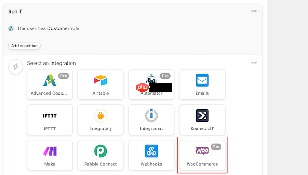This screenshot has width=308, height=175.
Task: Click the WordPress logo beside condition
Action: click(x=11, y=28)
